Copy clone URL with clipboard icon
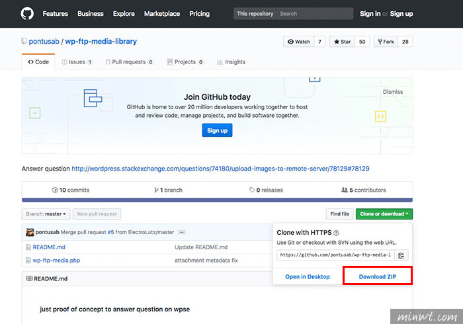The height and width of the screenshot is (324, 463). (401, 255)
